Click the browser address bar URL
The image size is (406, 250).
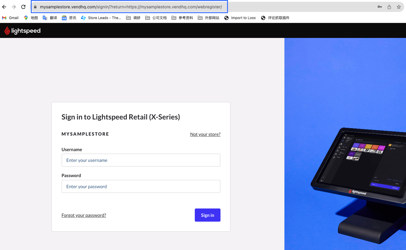(x=131, y=7)
